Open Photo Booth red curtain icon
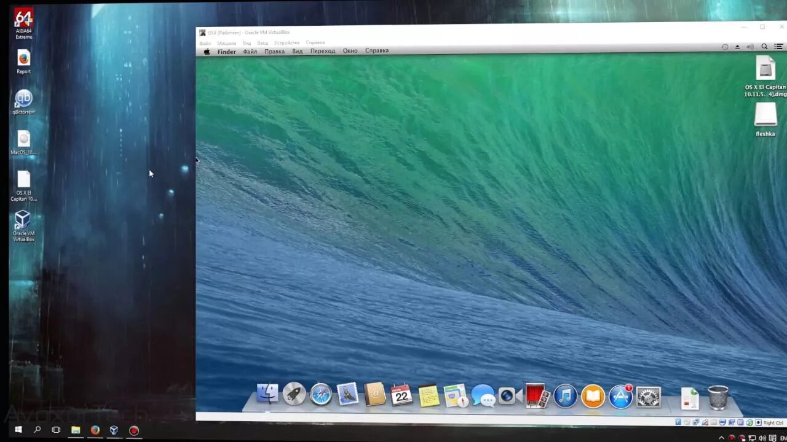 (537, 396)
